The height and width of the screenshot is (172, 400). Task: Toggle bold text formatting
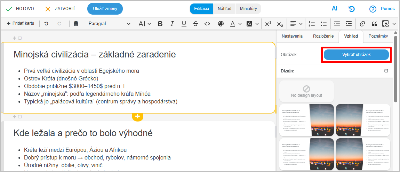(x=160, y=24)
